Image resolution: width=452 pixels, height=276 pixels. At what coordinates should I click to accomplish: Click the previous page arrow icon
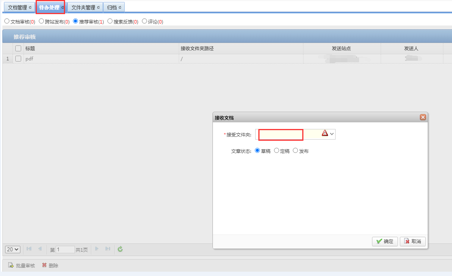pyautogui.click(x=40, y=249)
